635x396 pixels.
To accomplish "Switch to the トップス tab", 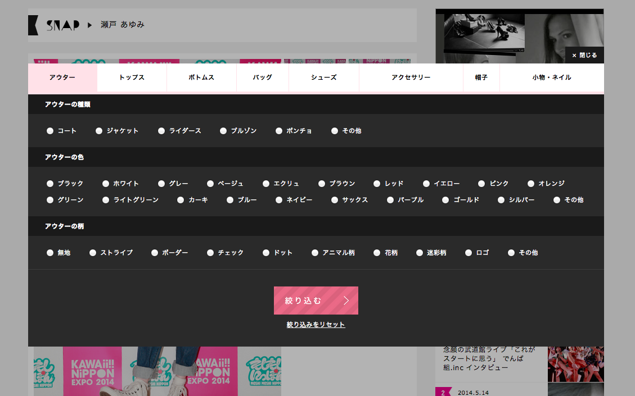I will tap(132, 78).
